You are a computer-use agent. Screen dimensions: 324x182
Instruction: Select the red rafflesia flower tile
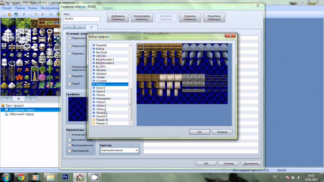coord(19,77)
